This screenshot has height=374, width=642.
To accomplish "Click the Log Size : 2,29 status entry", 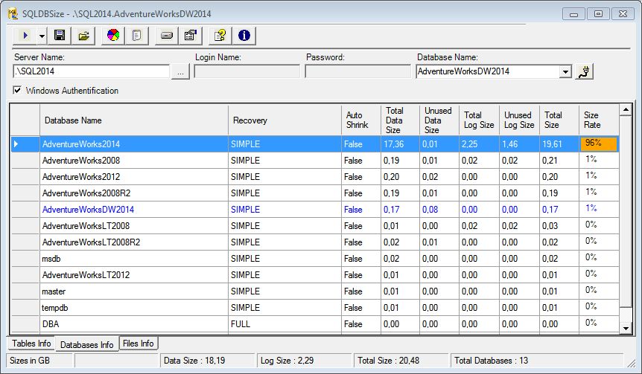I will click(x=305, y=361).
